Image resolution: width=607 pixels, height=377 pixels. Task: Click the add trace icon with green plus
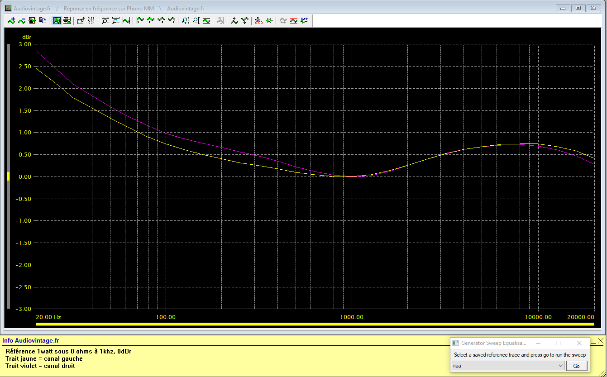click(11, 20)
